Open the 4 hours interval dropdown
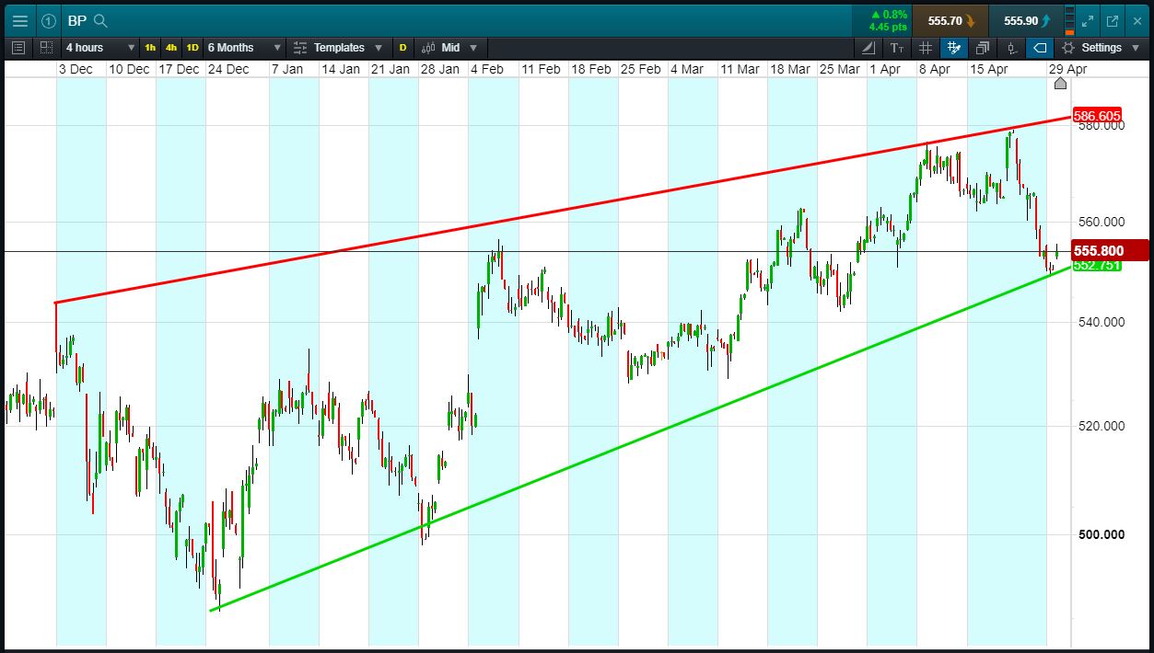This screenshot has width=1154, height=653. [x=99, y=48]
